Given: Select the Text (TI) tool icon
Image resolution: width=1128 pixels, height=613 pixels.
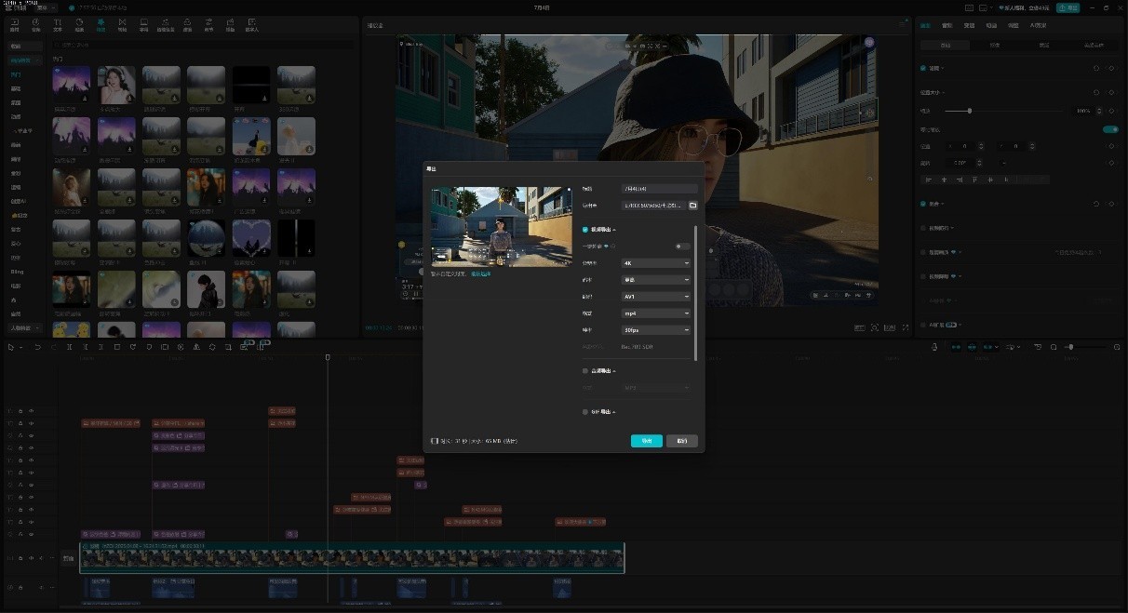Looking at the screenshot, I should (x=58, y=24).
